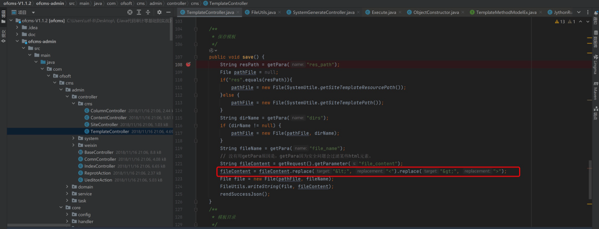Screen dimensions: 599x229
Task: Click the locate/select opened file target icon
Action: (x=130, y=12)
